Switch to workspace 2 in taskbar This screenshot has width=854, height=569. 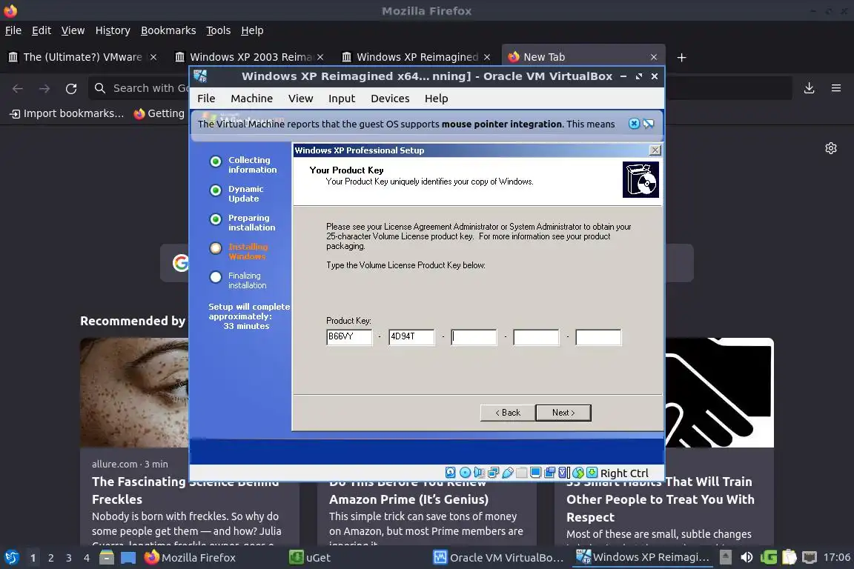click(50, 558)
